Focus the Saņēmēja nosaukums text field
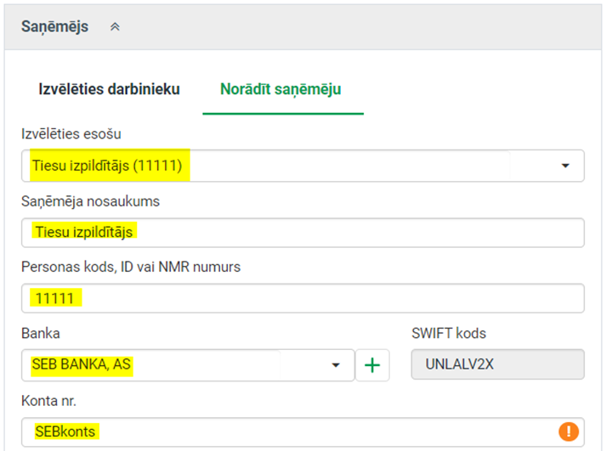606x451 pixels. (x=303, y=233)
